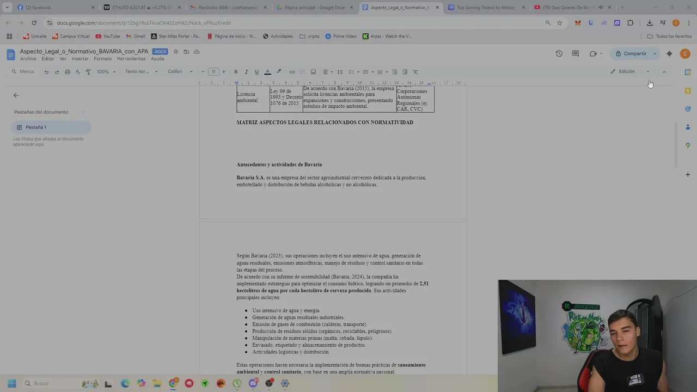Increase the paragraph indent
The width and height of the screenshot is (697, 392).
click(x=405, y=72)
